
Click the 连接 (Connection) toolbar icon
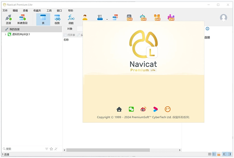pyautogui.click(x=8, y=19)
